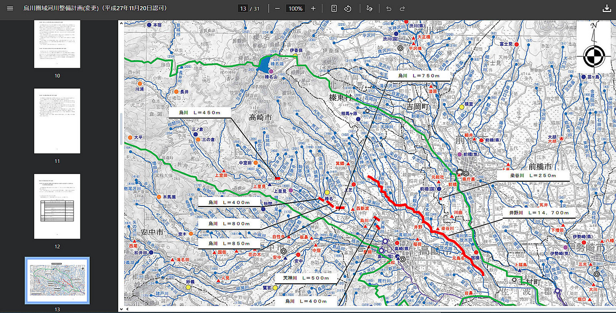This screenshot has width=616, height=313.
Task: Rotate the page counterclockwise
Action: click(348, 8)
